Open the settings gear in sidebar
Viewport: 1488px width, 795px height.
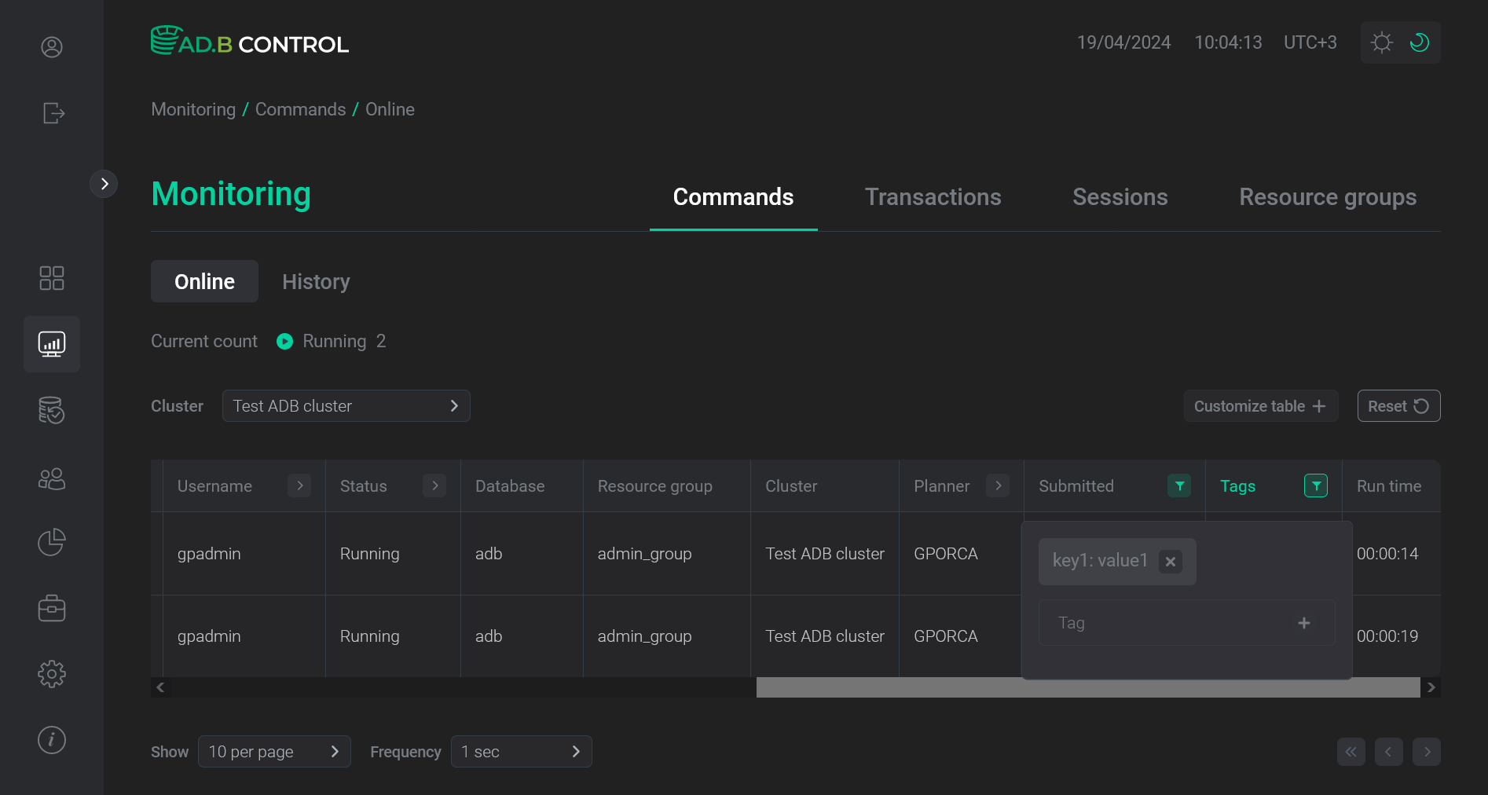pos(52,673)
